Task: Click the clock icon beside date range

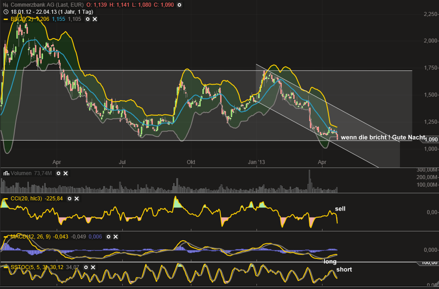Action: coord(6,12)
